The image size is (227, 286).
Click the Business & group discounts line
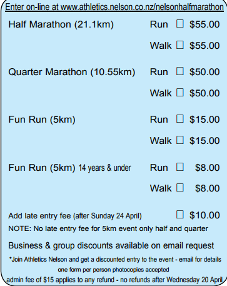tap(111, 246)
